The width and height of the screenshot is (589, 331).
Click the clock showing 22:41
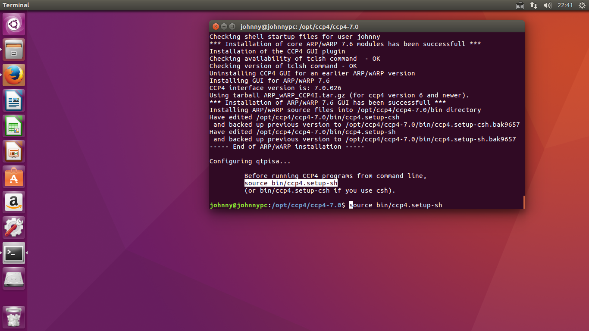(565, 5)
